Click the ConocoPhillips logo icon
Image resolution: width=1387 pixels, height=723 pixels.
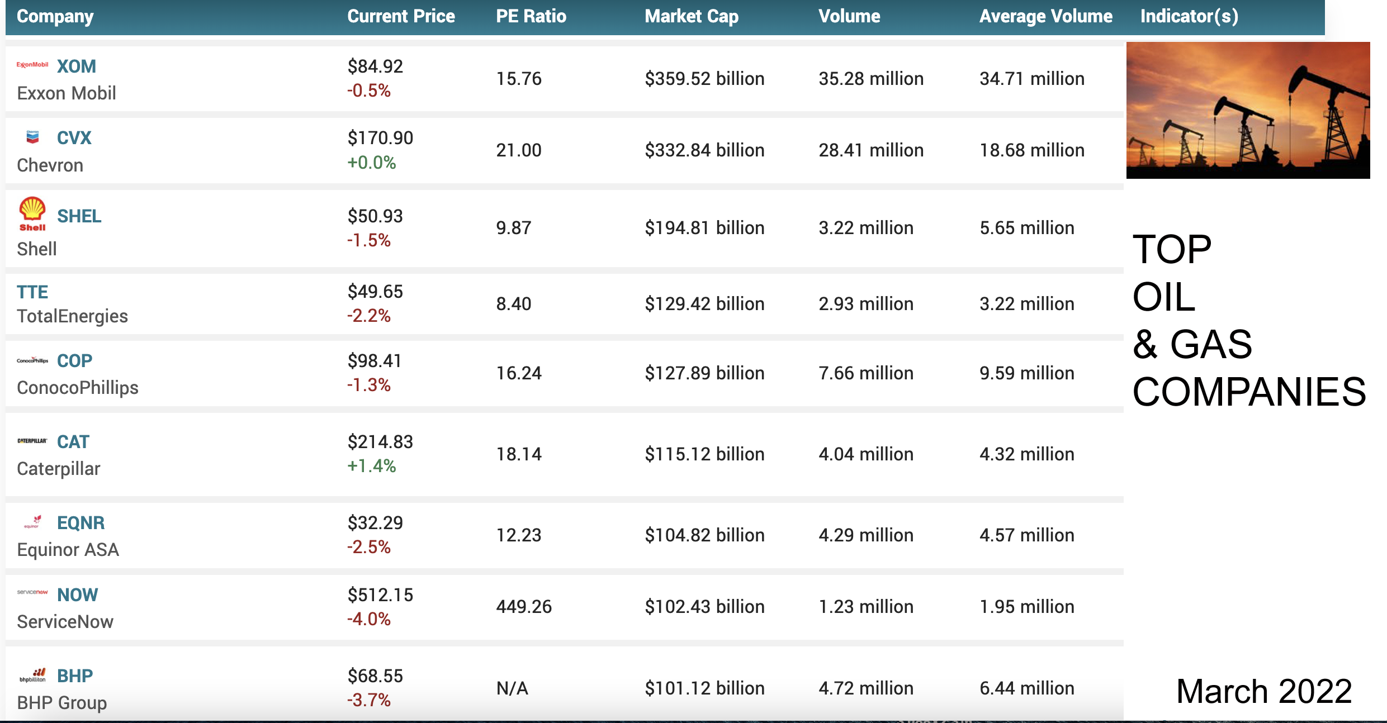click(32, 360)
